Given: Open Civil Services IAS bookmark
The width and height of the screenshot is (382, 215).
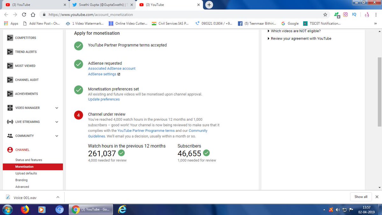Looking at the screenshot, I should pos(171,23).
